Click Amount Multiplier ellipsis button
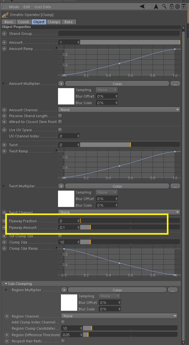 175,84
